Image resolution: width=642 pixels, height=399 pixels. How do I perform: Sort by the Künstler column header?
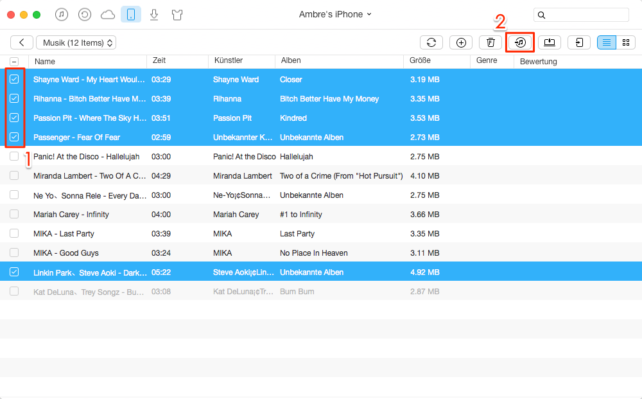229,60
